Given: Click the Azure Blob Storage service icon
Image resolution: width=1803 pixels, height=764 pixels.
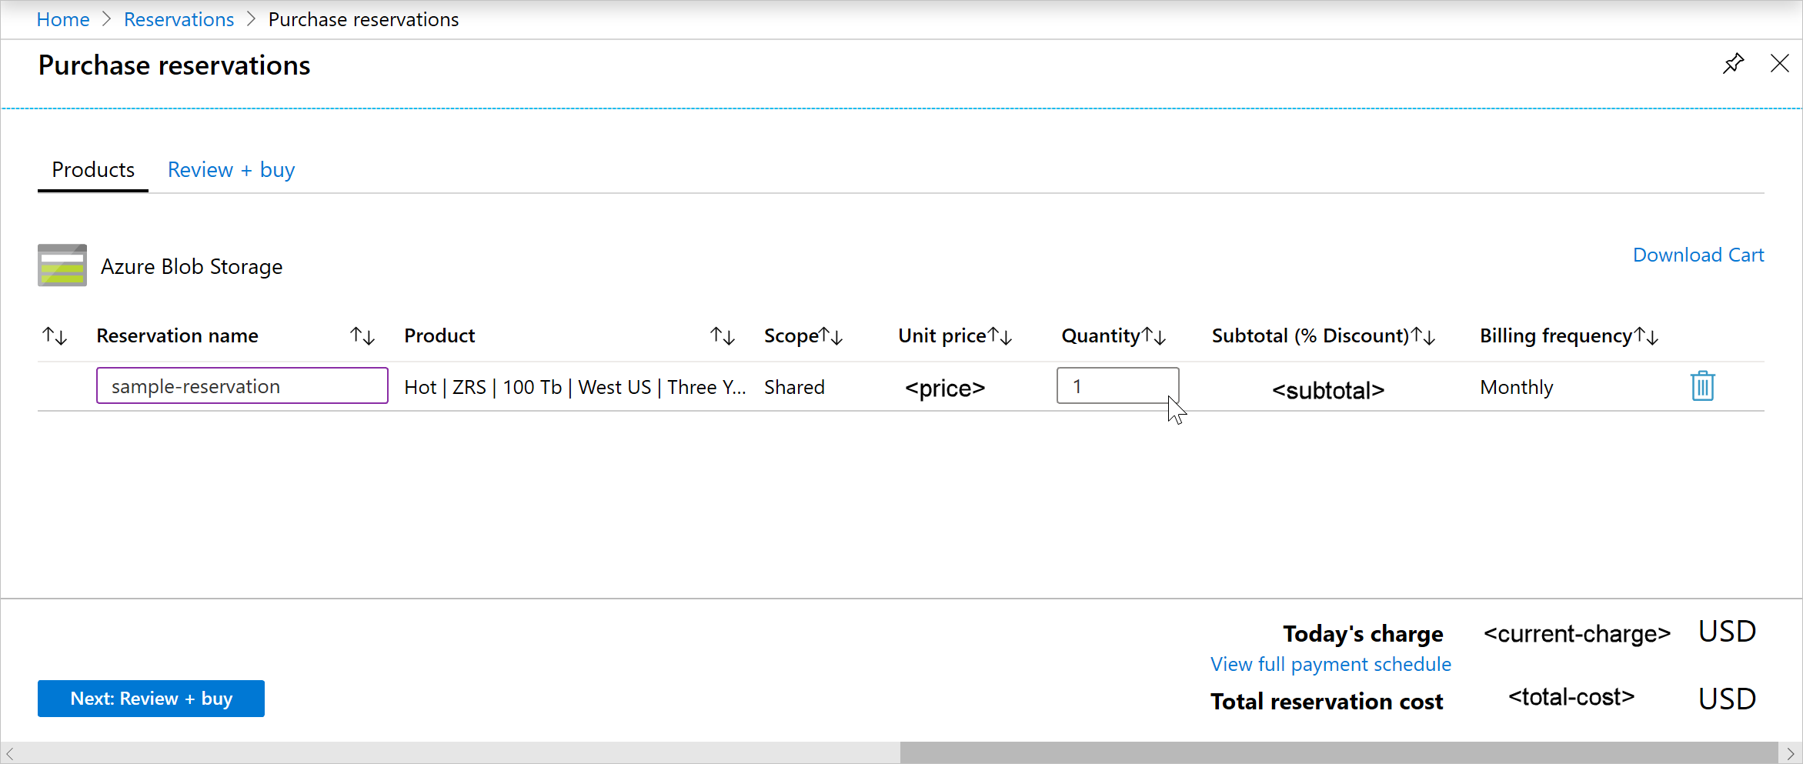Looking at the screenshot, I should coord(62,265).
